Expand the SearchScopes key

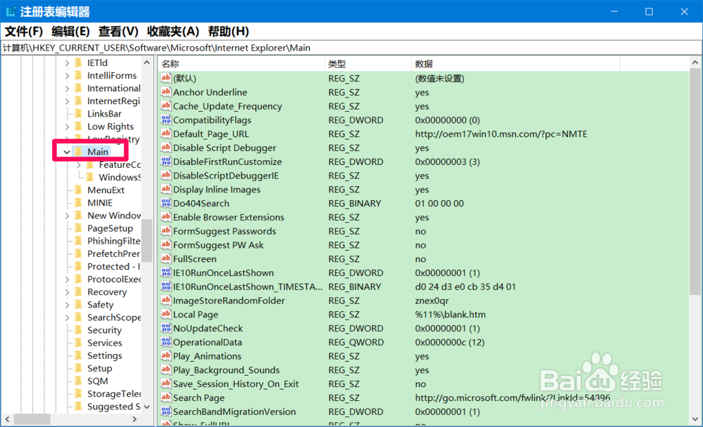[x=67, y=317]
